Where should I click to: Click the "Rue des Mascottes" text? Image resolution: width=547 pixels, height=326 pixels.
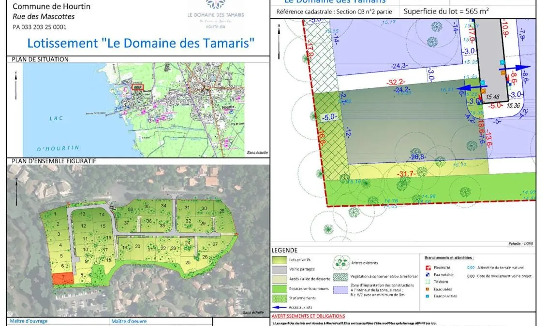click(44, 16)
